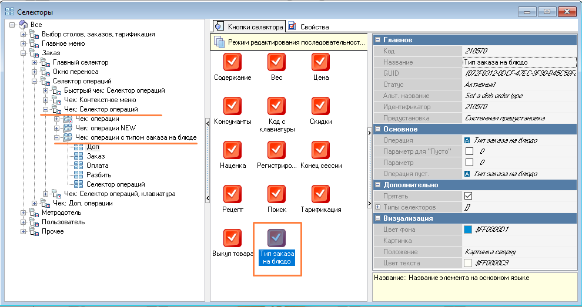Select the Тарификация button icon
Image resolution: width=582 pixels, height=307 pixels.
(320, 194)
